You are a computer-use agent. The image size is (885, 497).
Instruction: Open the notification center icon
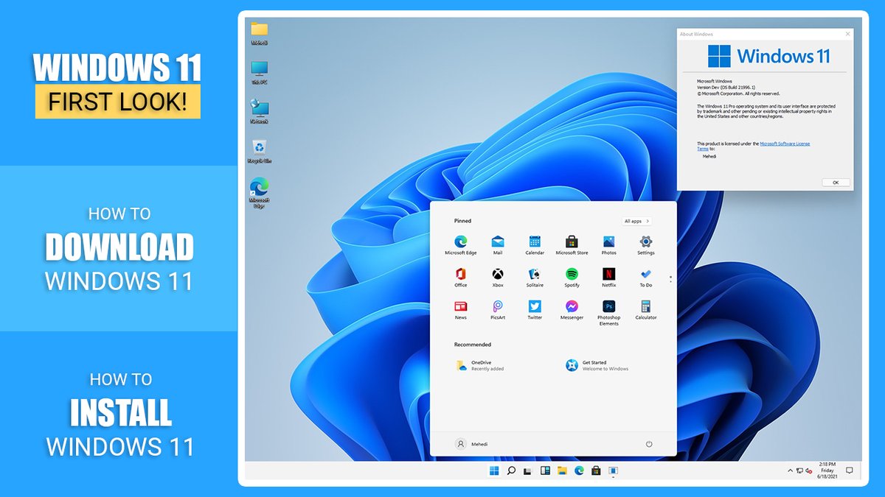[849, 470]
